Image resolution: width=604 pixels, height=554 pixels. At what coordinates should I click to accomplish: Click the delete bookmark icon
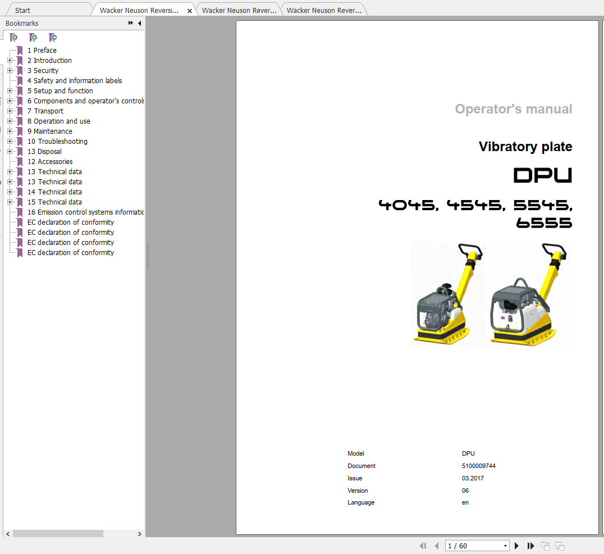13,38
